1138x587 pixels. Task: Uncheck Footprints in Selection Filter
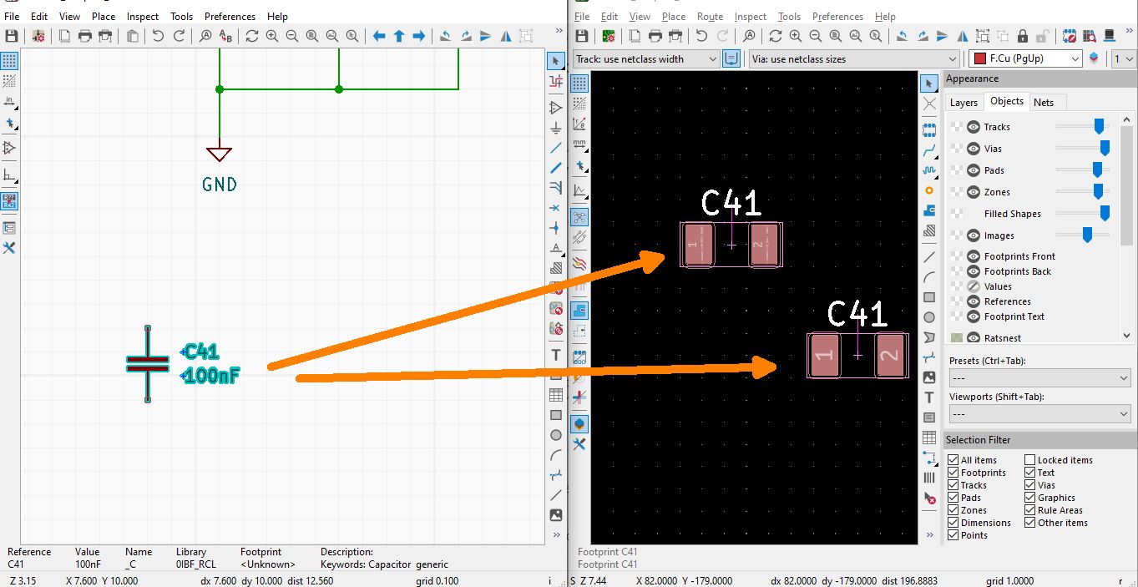(953, 473)
